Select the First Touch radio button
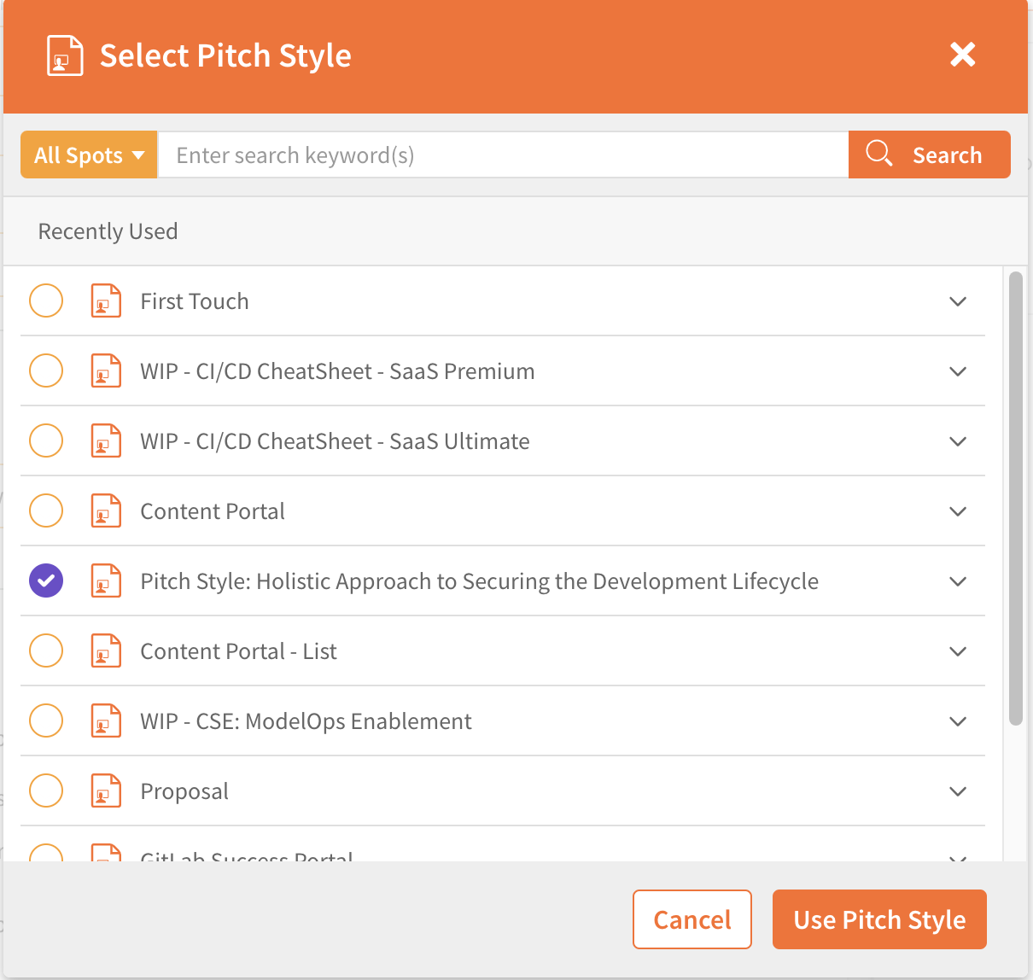The image size is (1033, 980). 46,300
